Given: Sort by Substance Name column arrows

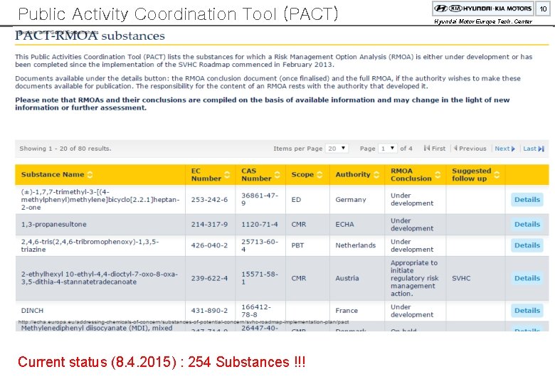Looking at the screenshot, I should click(x=90, y=175).
